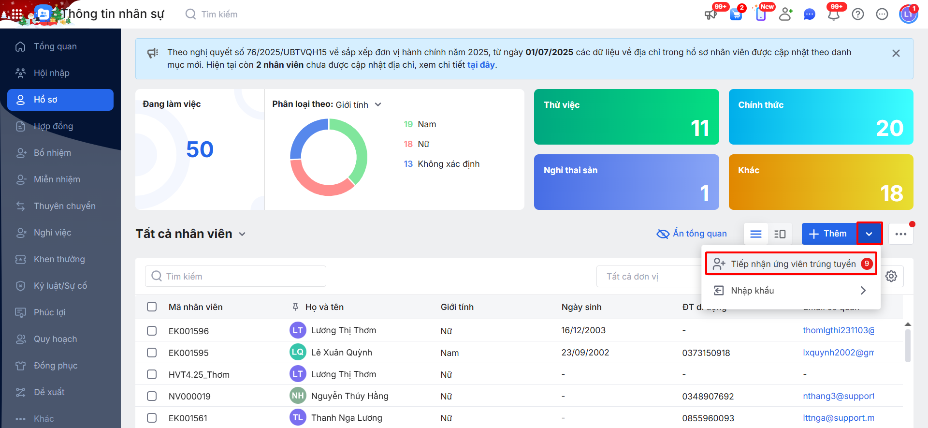Click the employee table vertical scrollbar
Screen dimensions: 928x428
coord(908,345)
